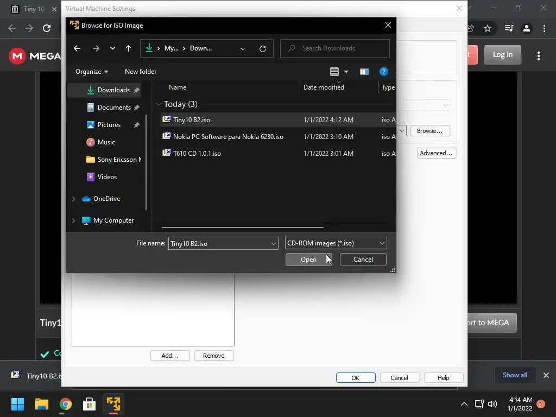556x417 pixels.
Task: Click the Search Downloads field
Action: (334, 48)
